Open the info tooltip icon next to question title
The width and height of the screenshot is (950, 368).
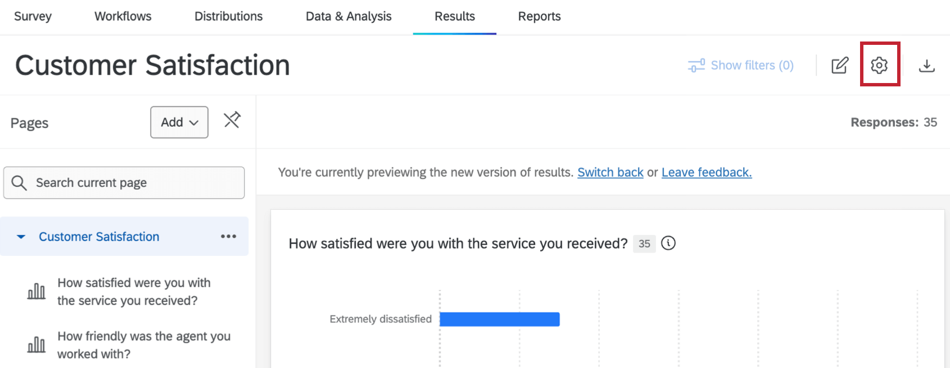click(x=668, y=243)
